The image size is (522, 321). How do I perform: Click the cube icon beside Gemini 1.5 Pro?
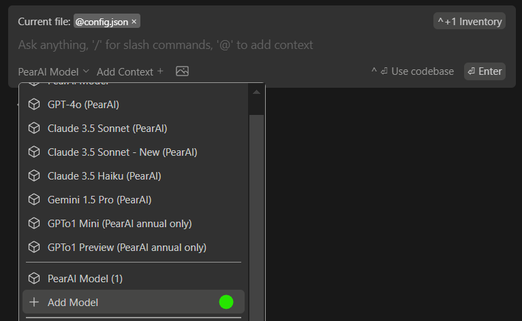(34, 200)
